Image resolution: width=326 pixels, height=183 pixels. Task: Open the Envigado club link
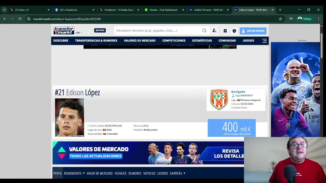click(238, 92)
